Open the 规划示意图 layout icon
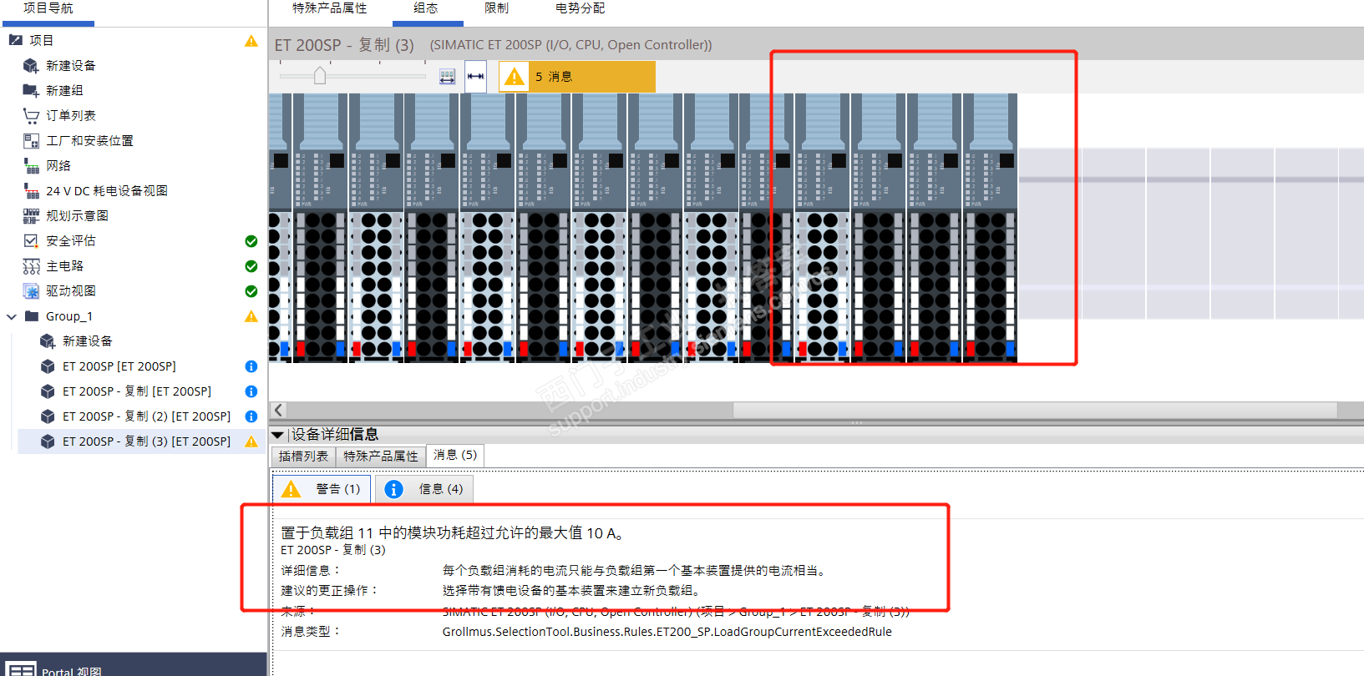Screen dimensions: 1364x676 [x=31, y=215]
